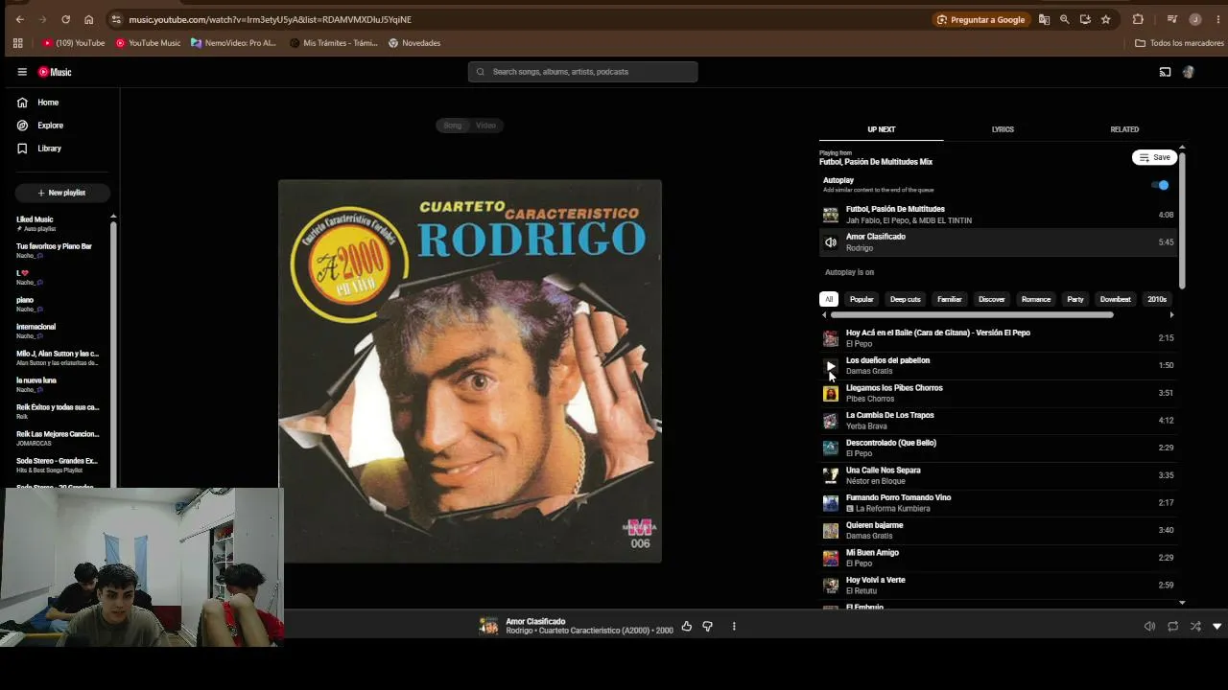The height and width of the screenshot is (690, 1228).
Task: Open Tus favoritos y Piano Bar playlist
Action: tap(58, 250)
